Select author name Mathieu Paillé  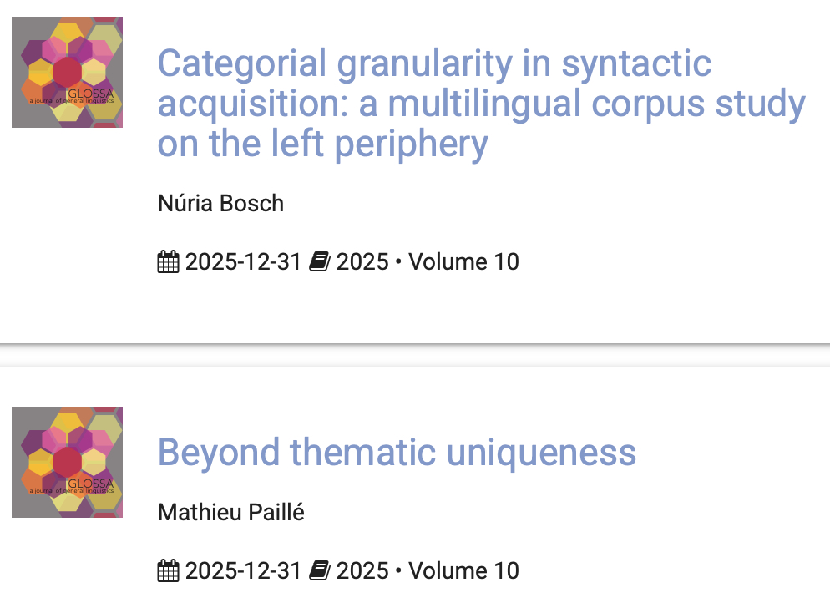click(x=230, y=512)
